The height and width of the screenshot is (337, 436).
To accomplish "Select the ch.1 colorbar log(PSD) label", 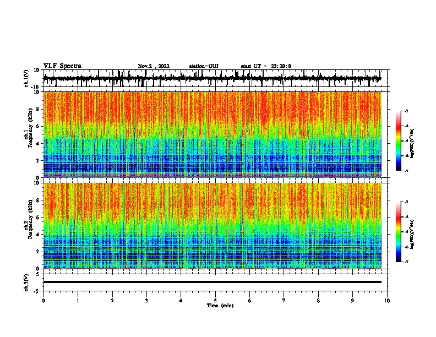I will coord(412,144).
